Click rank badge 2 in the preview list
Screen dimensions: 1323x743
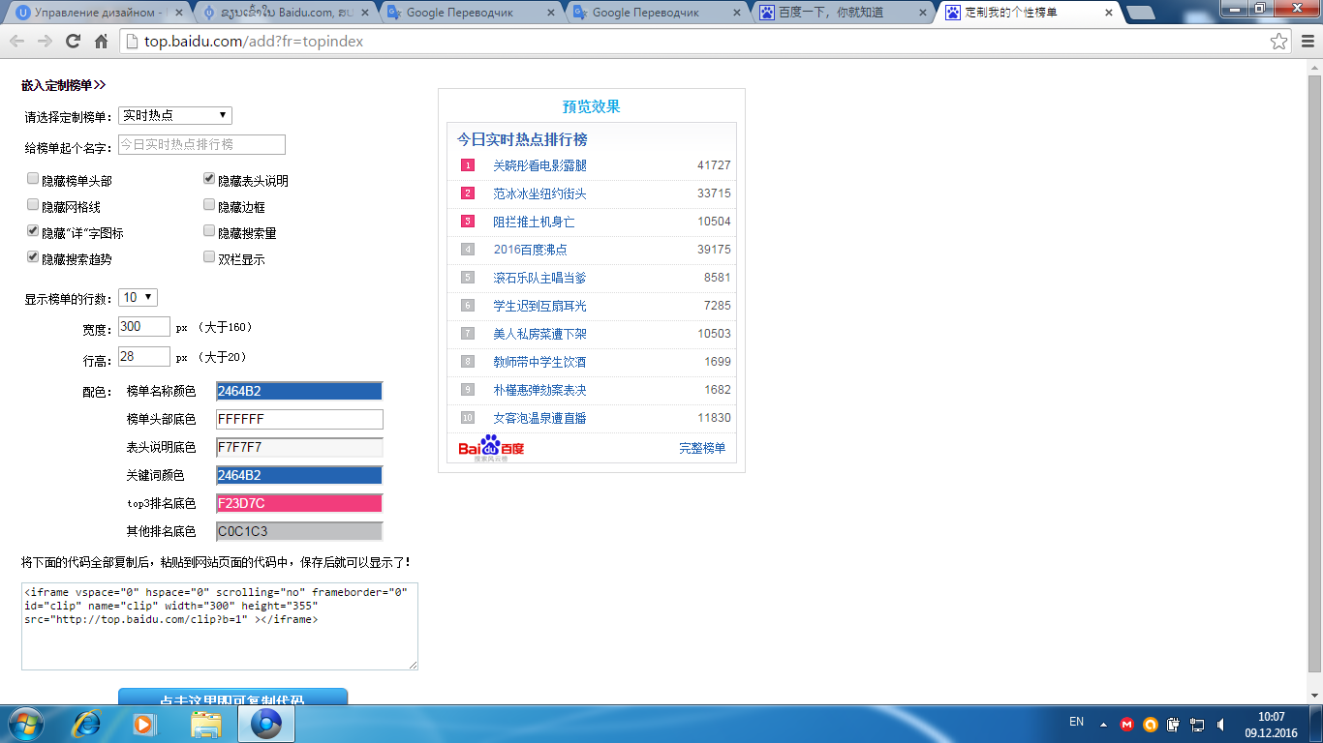468,193
